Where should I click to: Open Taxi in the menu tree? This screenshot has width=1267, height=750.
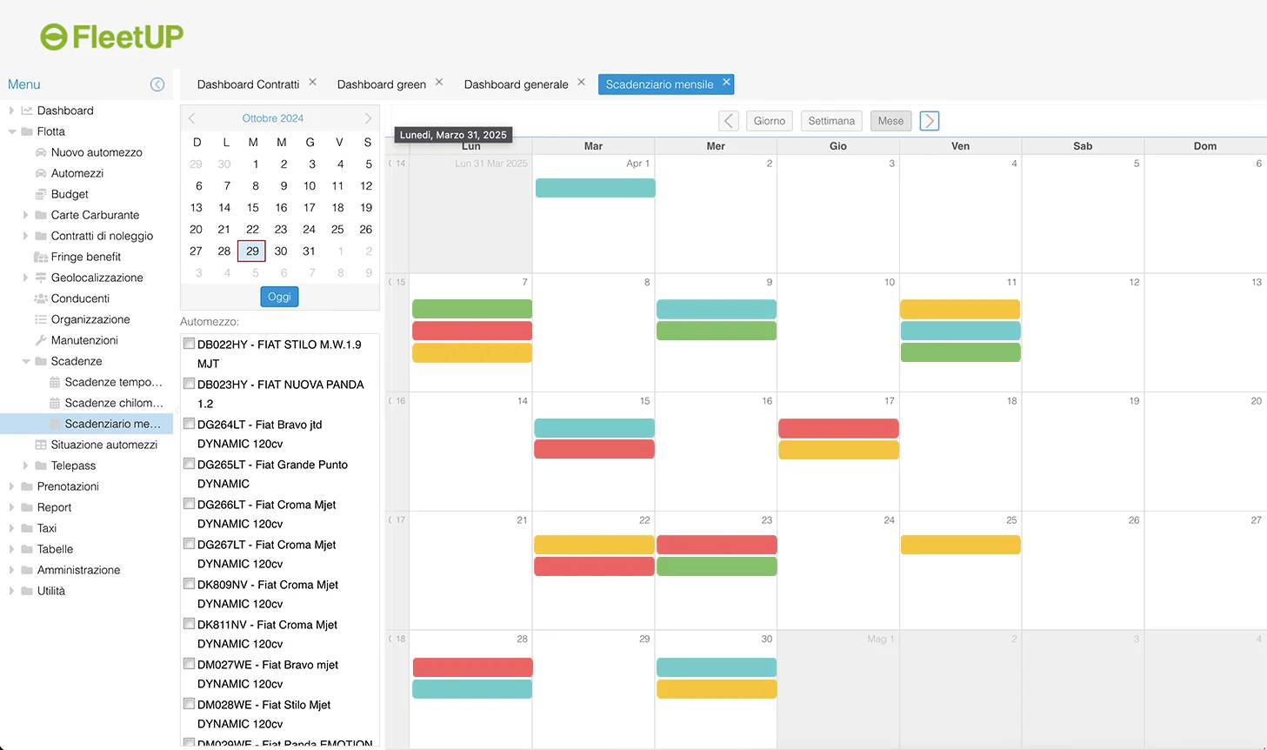[47, 528]
